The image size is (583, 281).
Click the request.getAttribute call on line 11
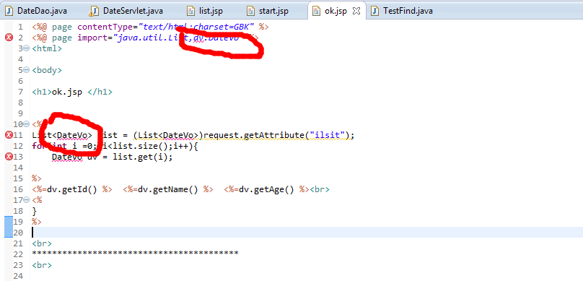279,135
